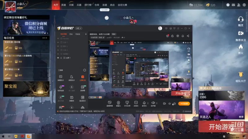The image size is (248, 139).
Task: Select 自定比赛 tab in game menu
Action: coord(122,5)
